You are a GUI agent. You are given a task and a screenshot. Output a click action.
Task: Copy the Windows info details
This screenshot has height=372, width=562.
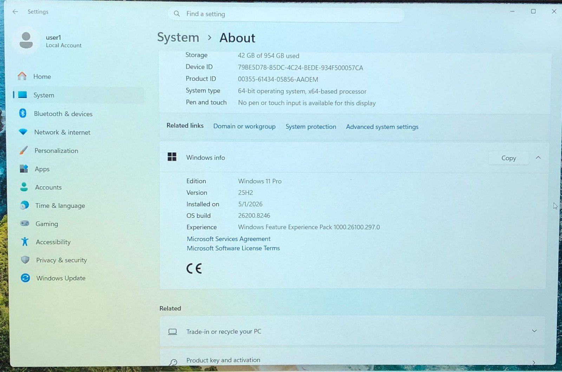(x=509, y=158)
